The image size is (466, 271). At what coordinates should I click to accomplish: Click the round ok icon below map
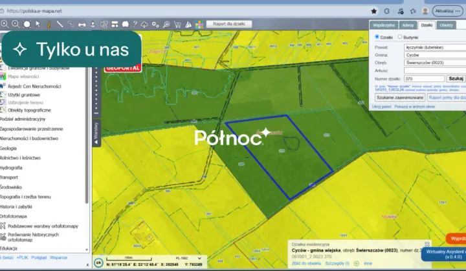coord(98,263)
